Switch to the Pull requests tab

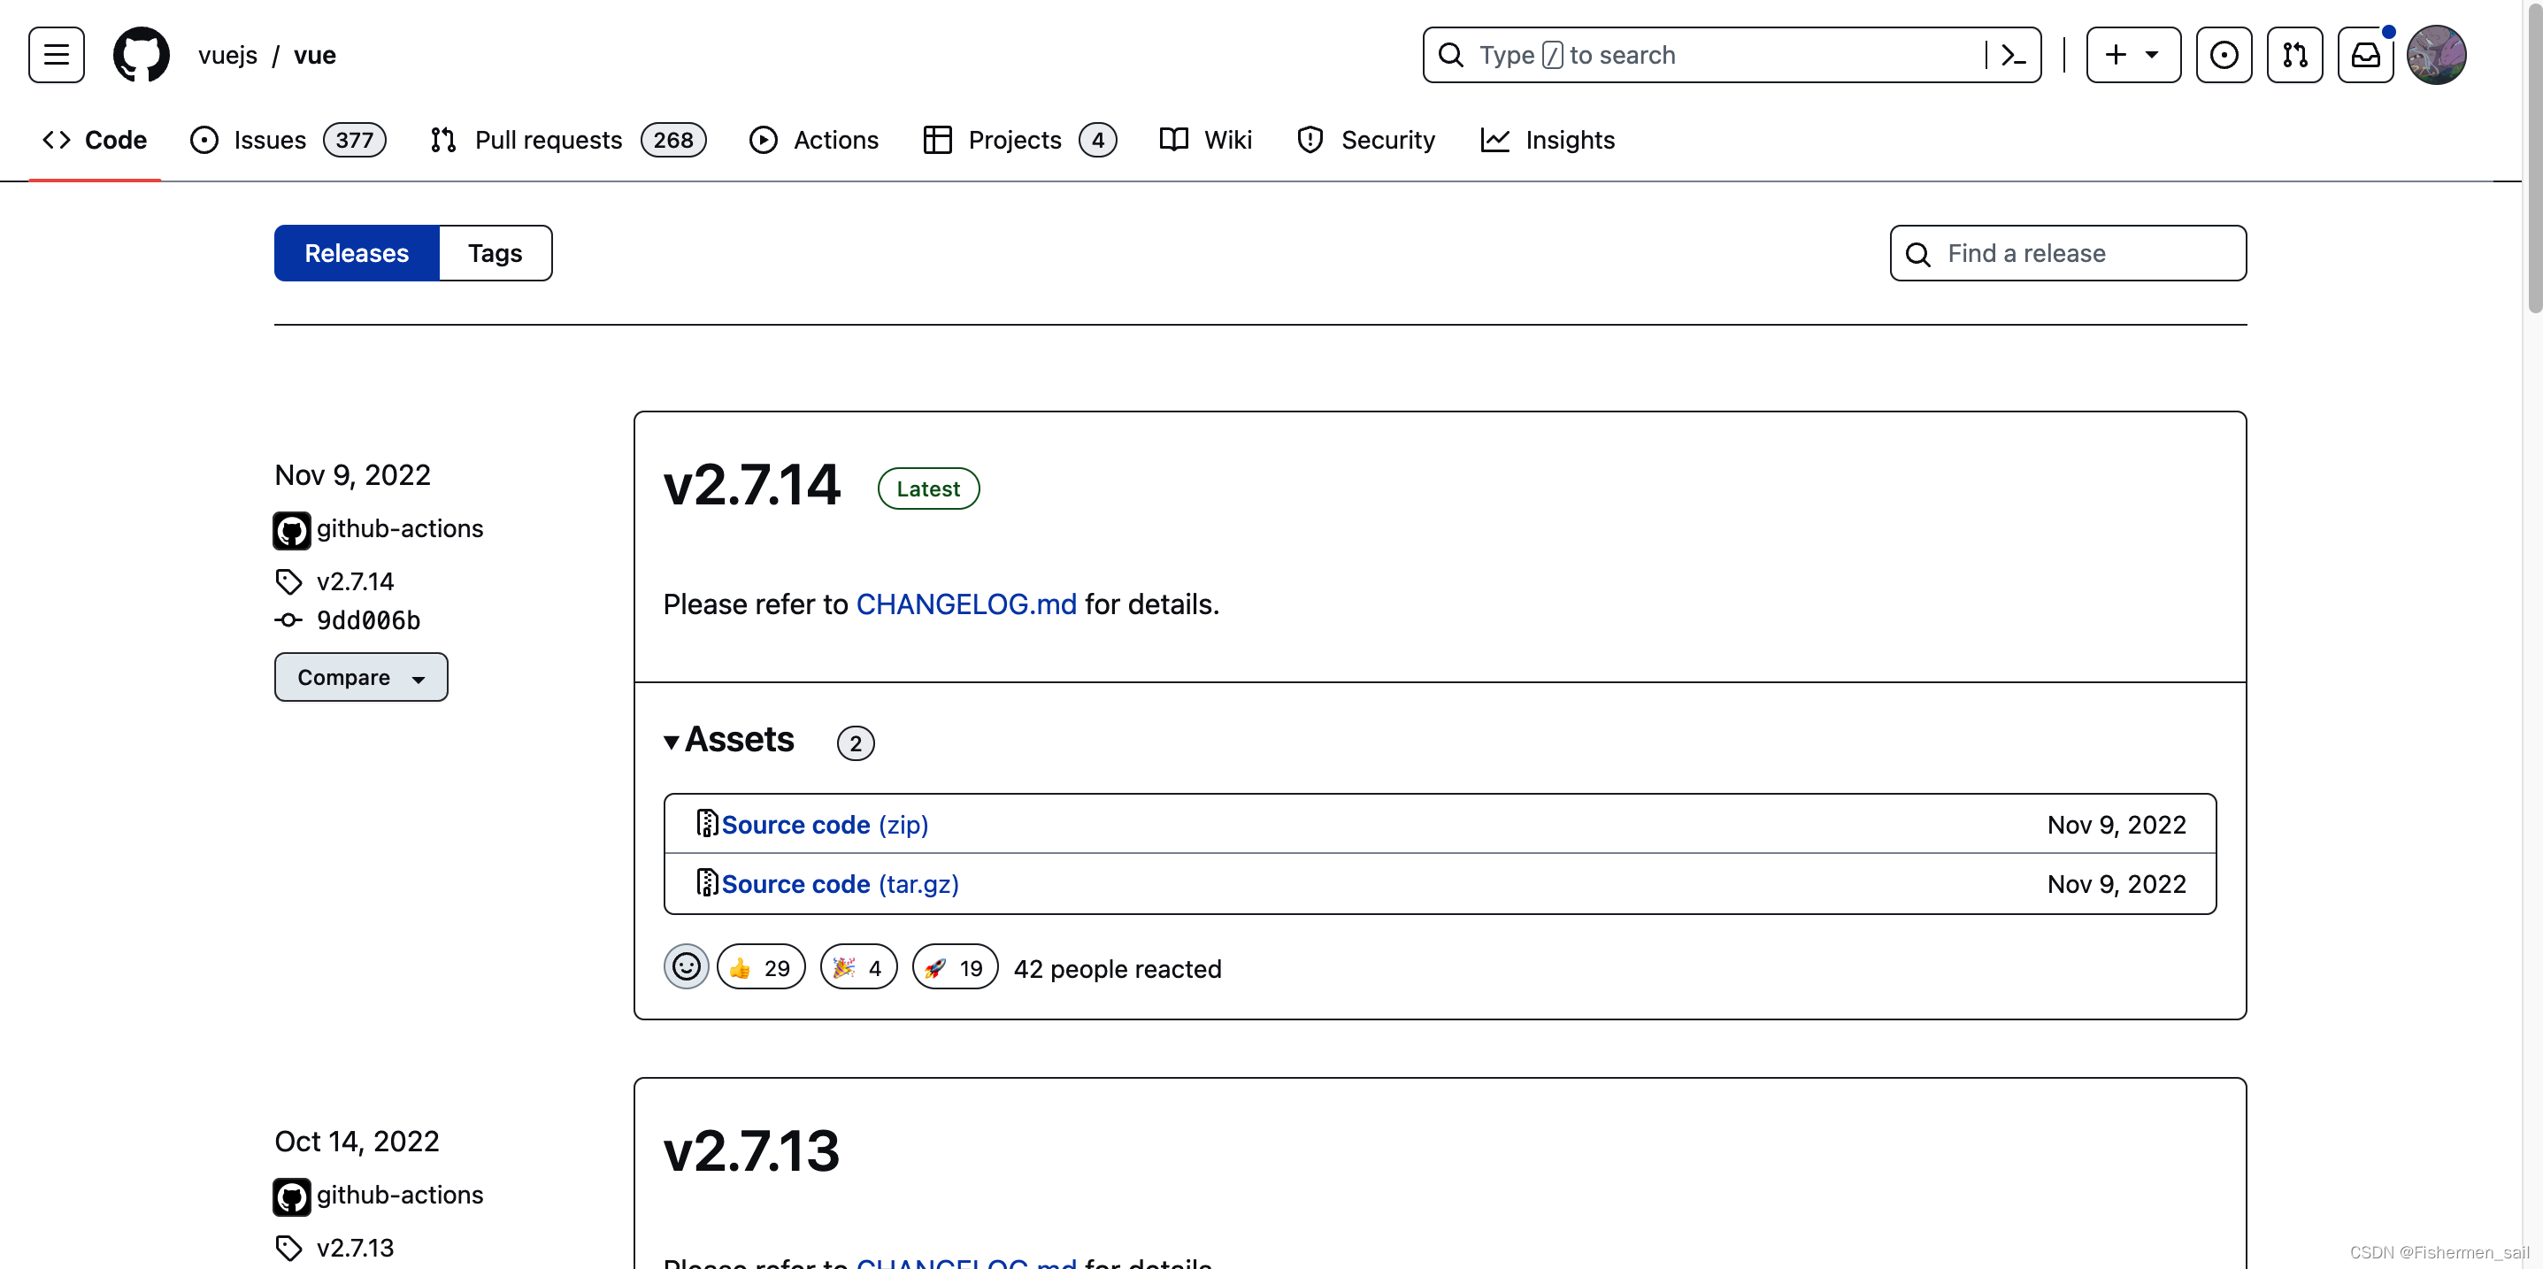568,140
